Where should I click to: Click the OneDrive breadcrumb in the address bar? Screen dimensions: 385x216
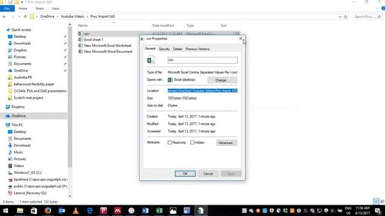pos(47,16)
